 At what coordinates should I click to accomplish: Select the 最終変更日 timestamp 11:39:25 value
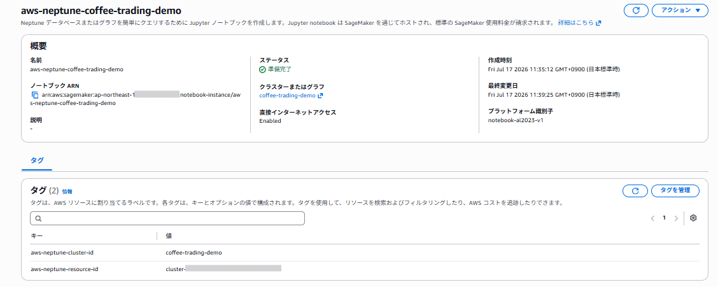click(554, 95)
